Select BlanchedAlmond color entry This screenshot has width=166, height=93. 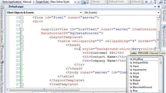click(142, 87)
